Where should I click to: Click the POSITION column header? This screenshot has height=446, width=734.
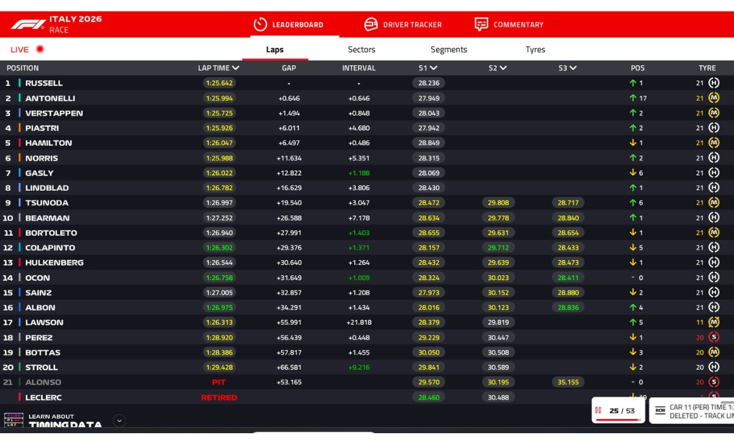[23, 68]
